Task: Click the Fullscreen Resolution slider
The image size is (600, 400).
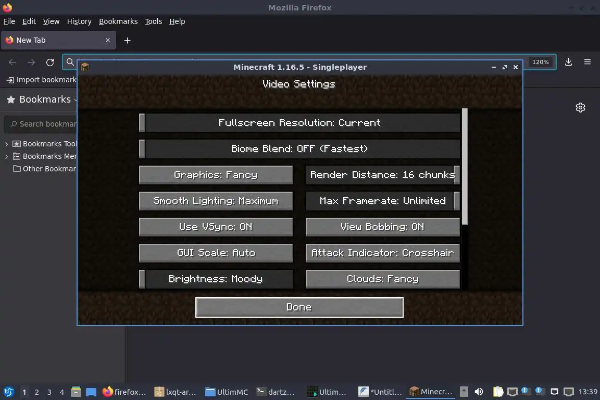Action: (299, 123)
